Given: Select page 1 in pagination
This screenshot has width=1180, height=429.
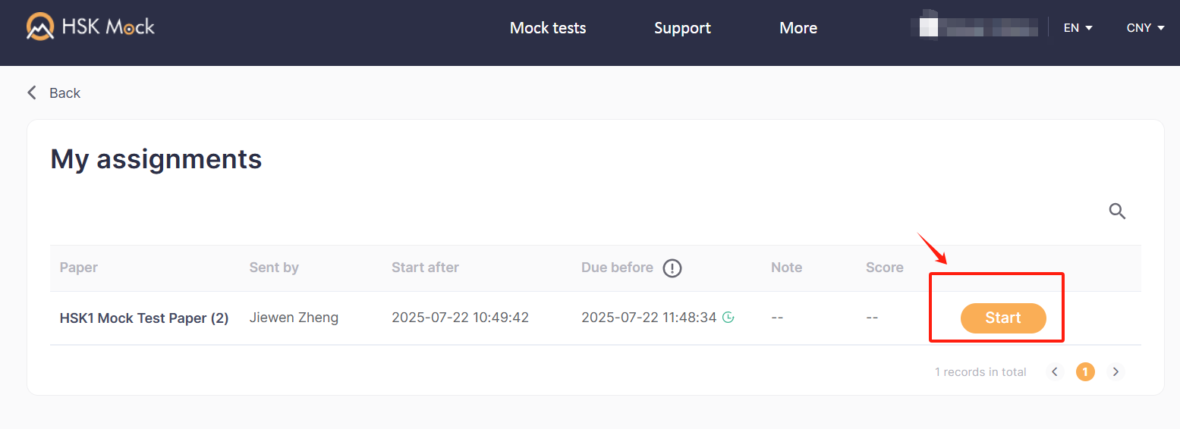Looking at the screenshot, I should tap(1085, 371).
